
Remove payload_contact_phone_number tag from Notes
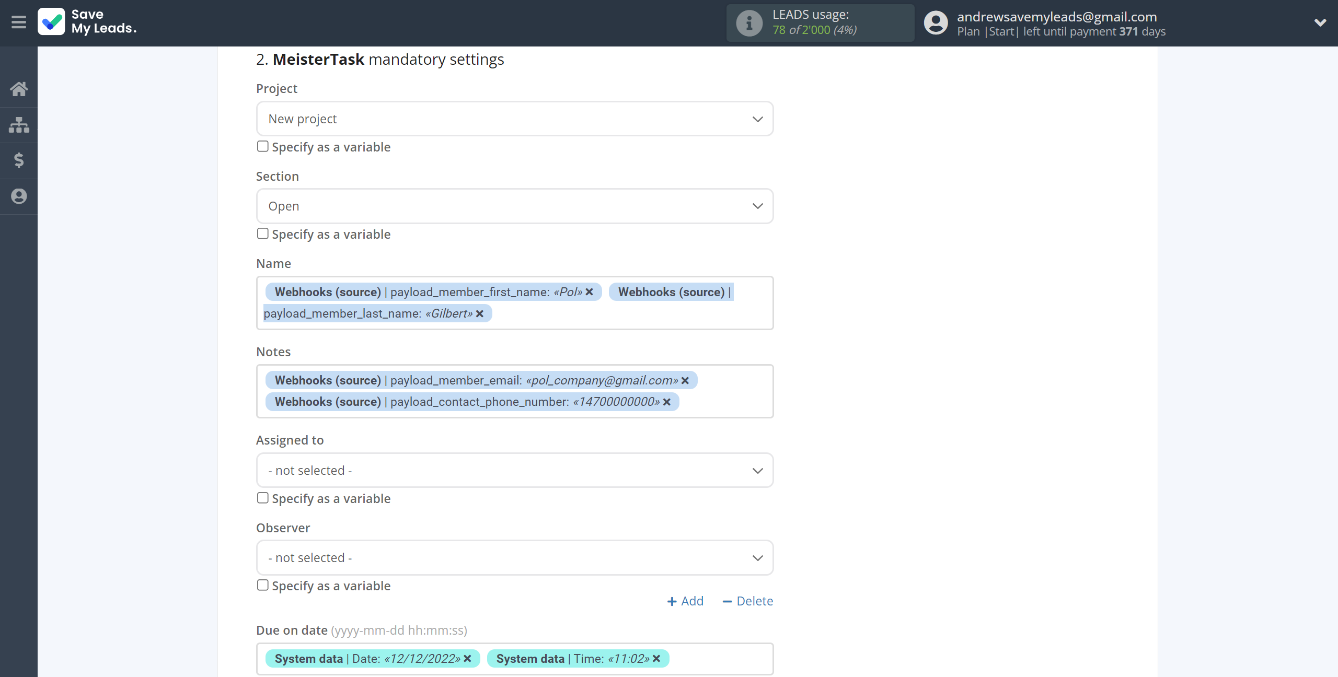pos(667,402)
